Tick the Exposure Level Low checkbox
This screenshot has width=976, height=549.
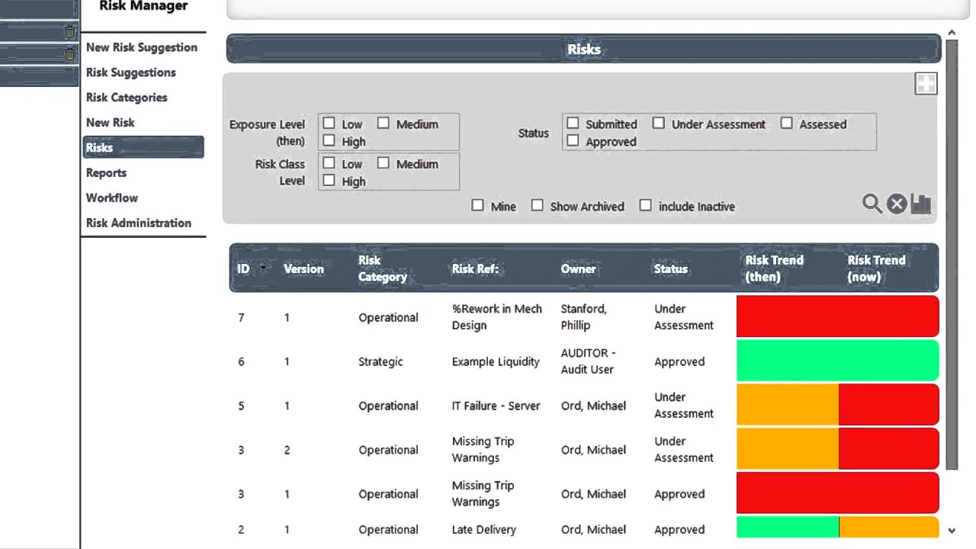(329, 123)
